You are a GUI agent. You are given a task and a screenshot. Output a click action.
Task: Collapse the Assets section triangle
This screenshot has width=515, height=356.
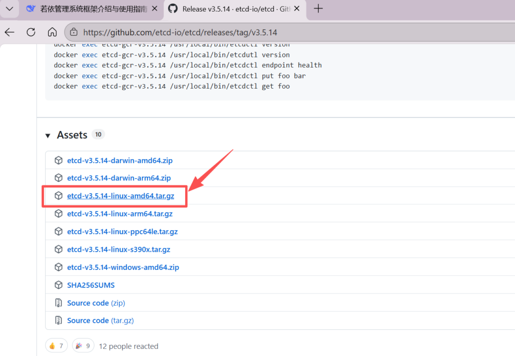tap(48, 135)
